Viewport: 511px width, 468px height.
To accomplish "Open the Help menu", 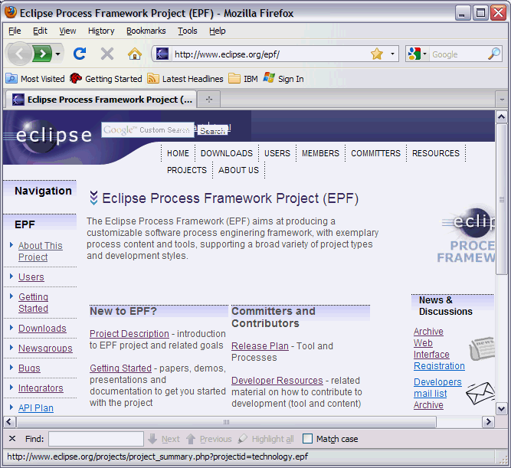I will tap(218, 31).
